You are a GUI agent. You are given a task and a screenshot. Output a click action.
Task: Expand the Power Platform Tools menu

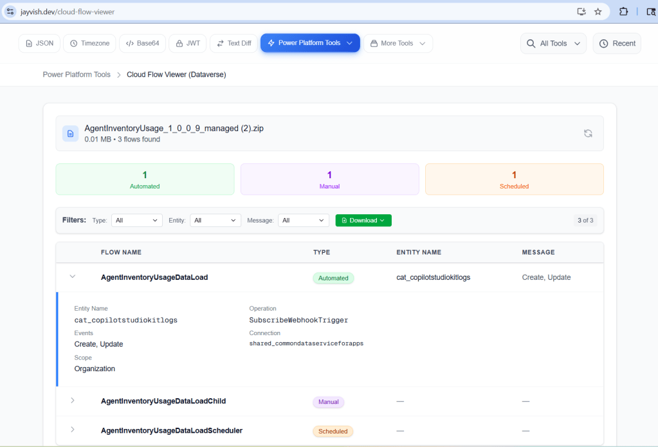click(310, 43)
